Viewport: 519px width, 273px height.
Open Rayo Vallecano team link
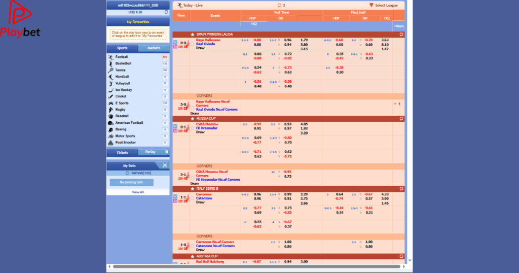point(208,40)
